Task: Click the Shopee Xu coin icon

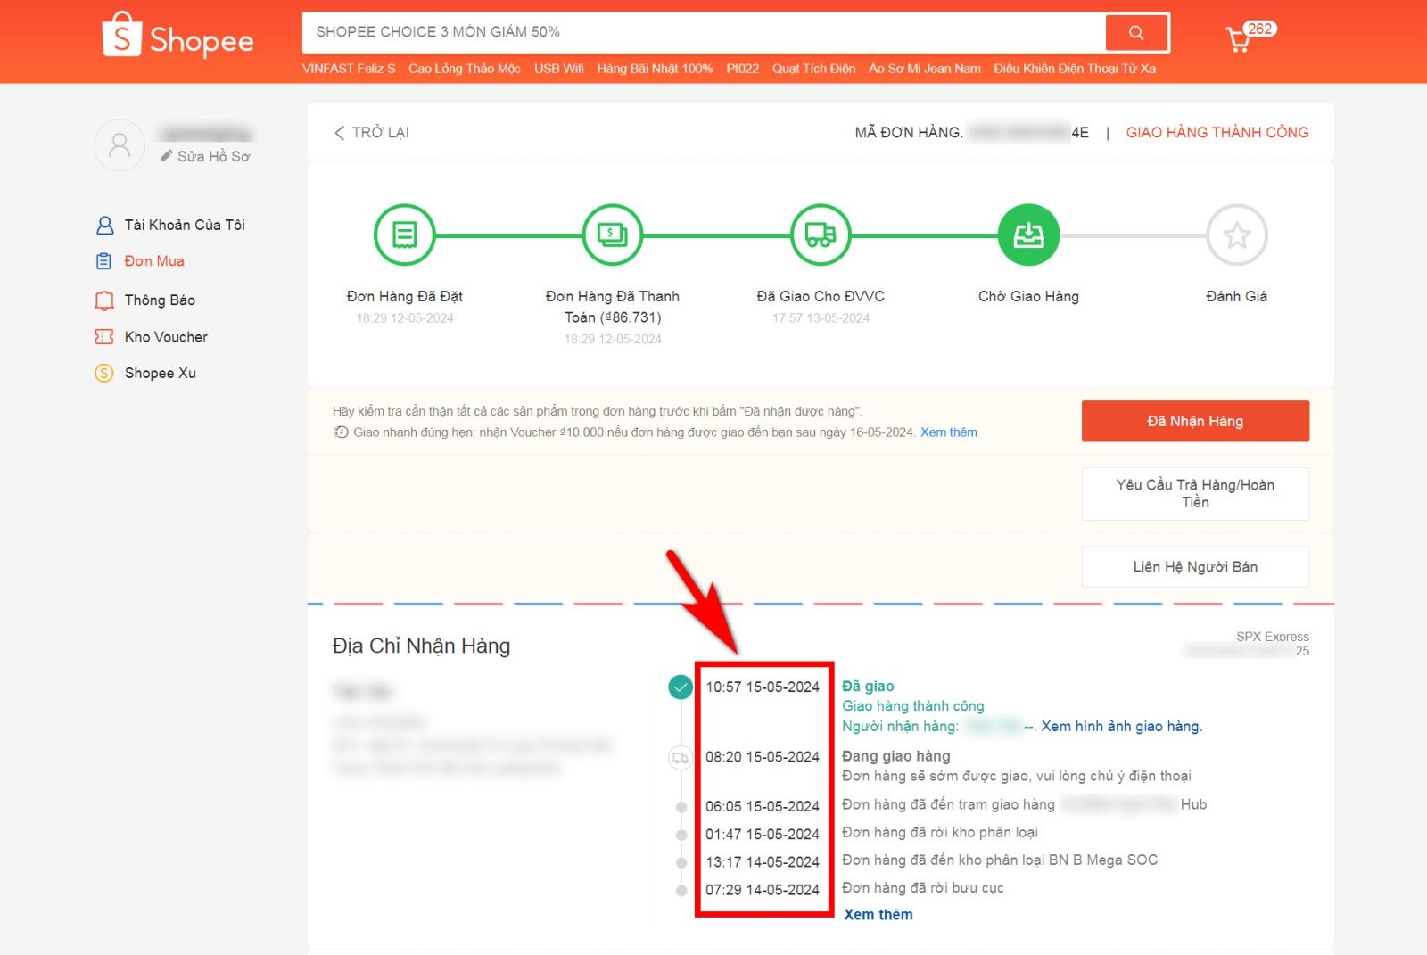Action: click(103, 373)
